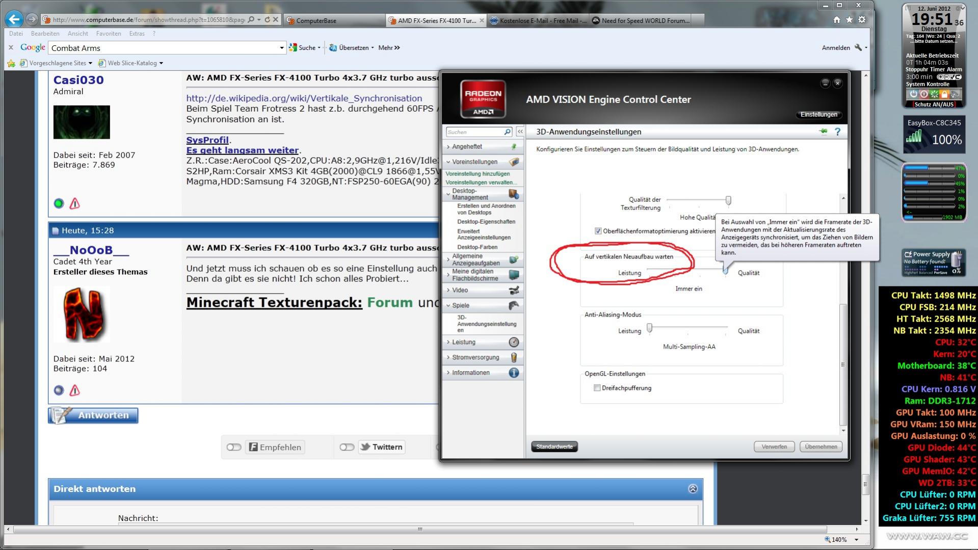The image size is (978, 550).
Task: Click the Stromversorgung battery icon in AMD sidebar
Action: [514, 357]
